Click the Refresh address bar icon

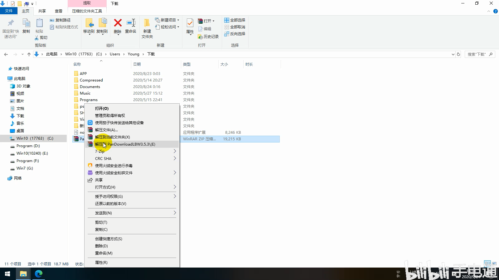click(x=458, y=54)
